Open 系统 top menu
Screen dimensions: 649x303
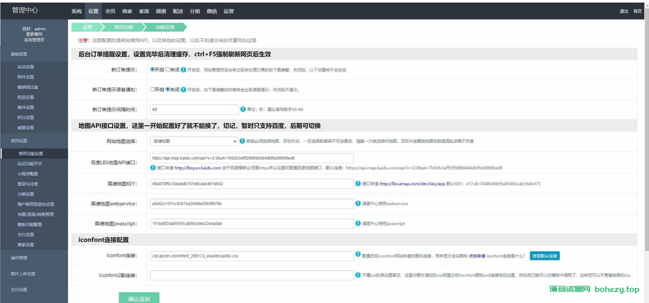point(76,11)
